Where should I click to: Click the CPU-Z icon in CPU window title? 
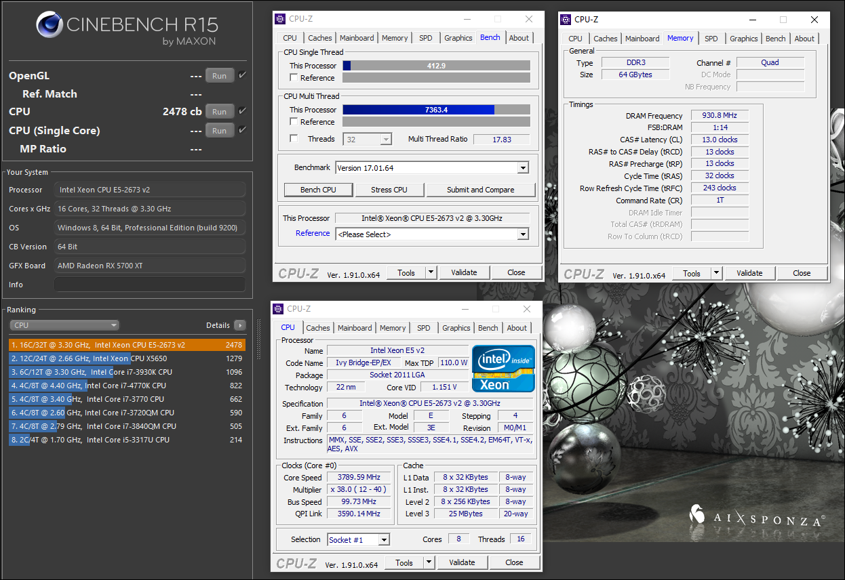[278, 309]
